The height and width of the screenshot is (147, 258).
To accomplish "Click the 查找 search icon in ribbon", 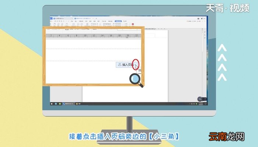I will click(x=125, y=21).
